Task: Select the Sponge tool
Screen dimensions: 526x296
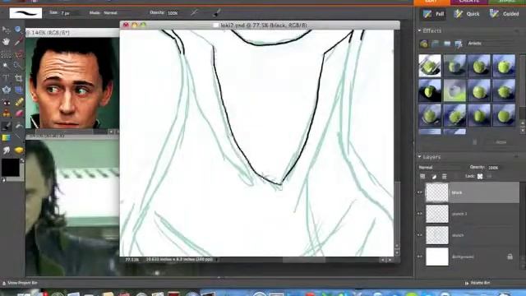Action: pos(19,150)
